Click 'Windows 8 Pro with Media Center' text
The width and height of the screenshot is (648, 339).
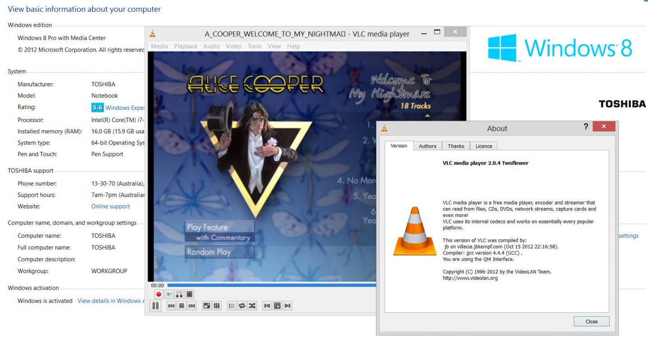(61, 38)
